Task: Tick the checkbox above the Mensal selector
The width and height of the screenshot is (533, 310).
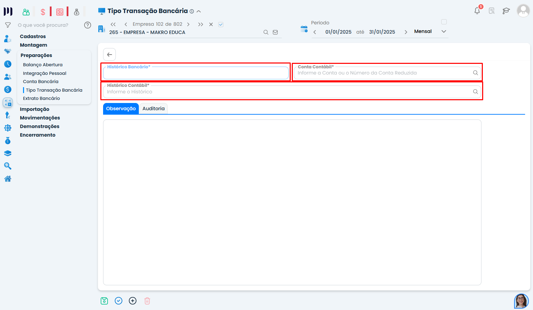Action: coord(444,22)
